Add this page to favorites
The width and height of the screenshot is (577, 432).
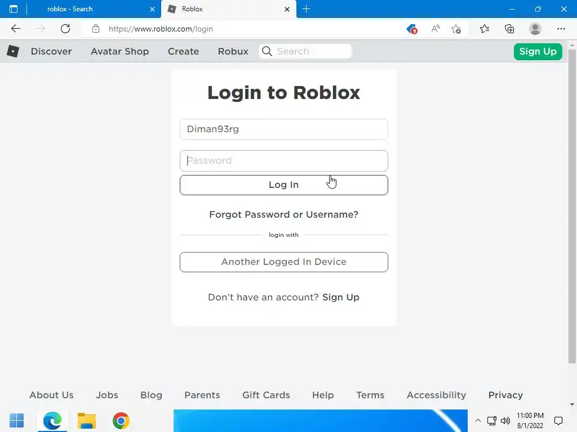point(456,29)
